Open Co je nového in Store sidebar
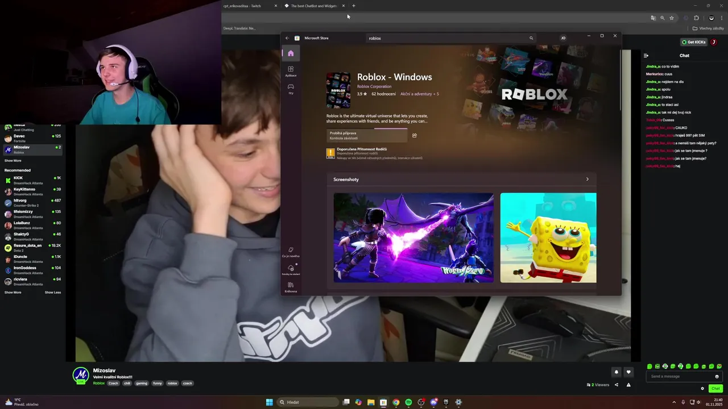The width and height of the screenshot is (728, 409). tap(291, 252)
